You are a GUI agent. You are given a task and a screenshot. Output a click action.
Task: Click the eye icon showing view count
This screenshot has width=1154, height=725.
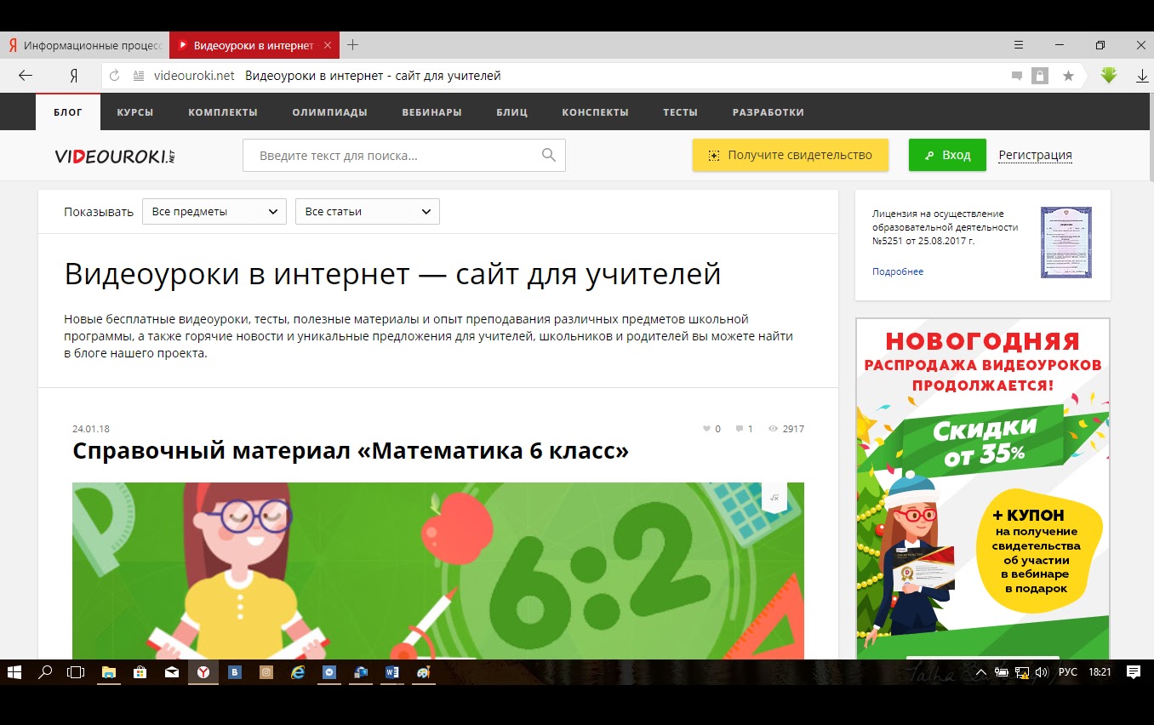click(773, 429)
